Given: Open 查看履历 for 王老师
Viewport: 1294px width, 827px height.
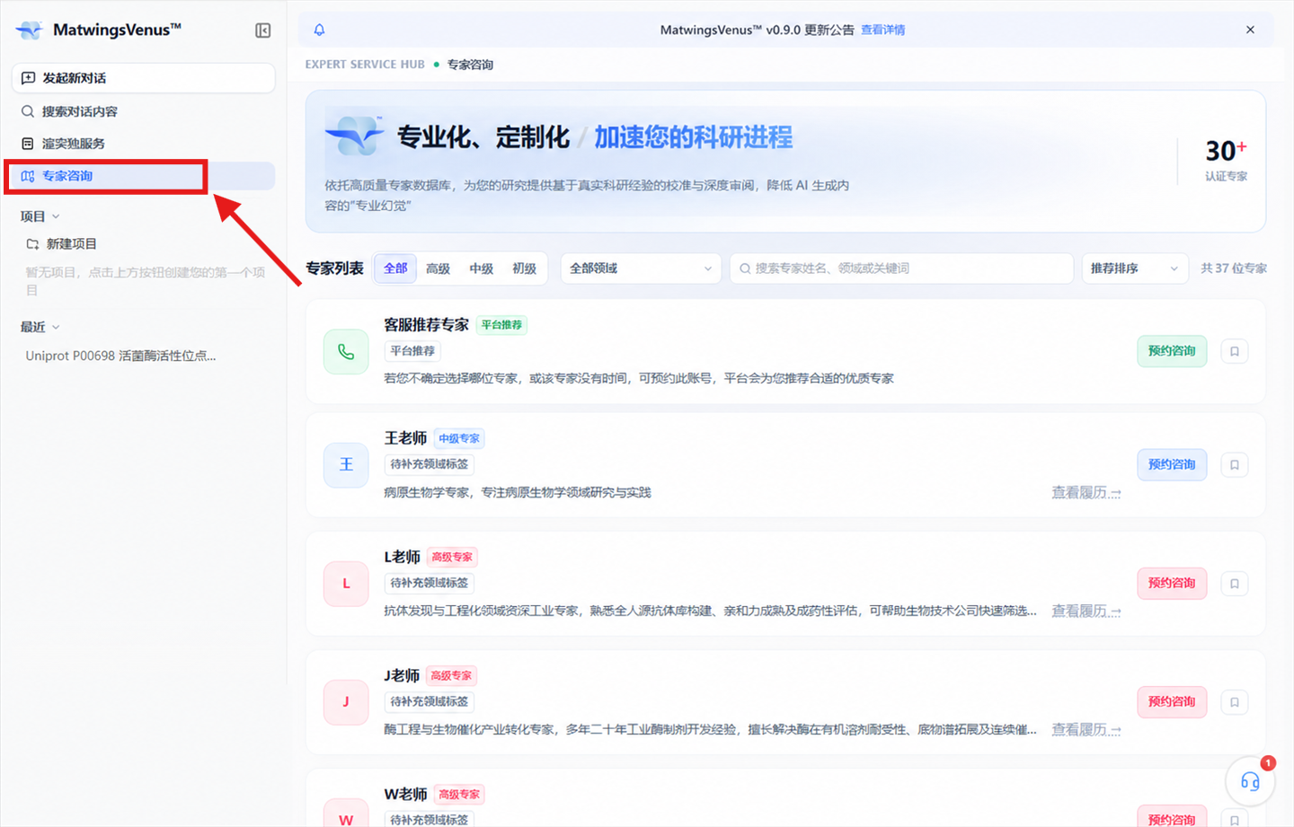Looking at the screenshot, I should (1086, 492).
